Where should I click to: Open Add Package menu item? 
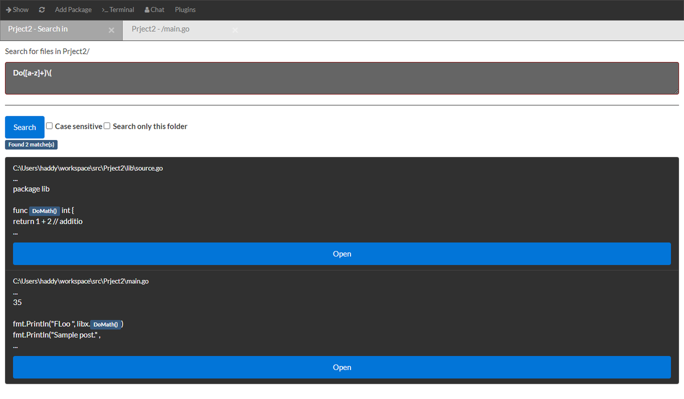73,10
